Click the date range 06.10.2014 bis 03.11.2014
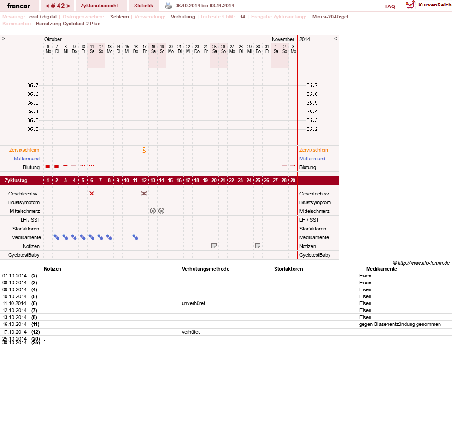This screenshot has width=452, height=425. [205, 6]
